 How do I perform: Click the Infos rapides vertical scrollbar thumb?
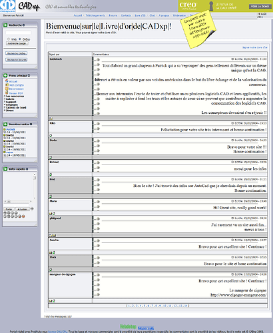coord(35,178)
